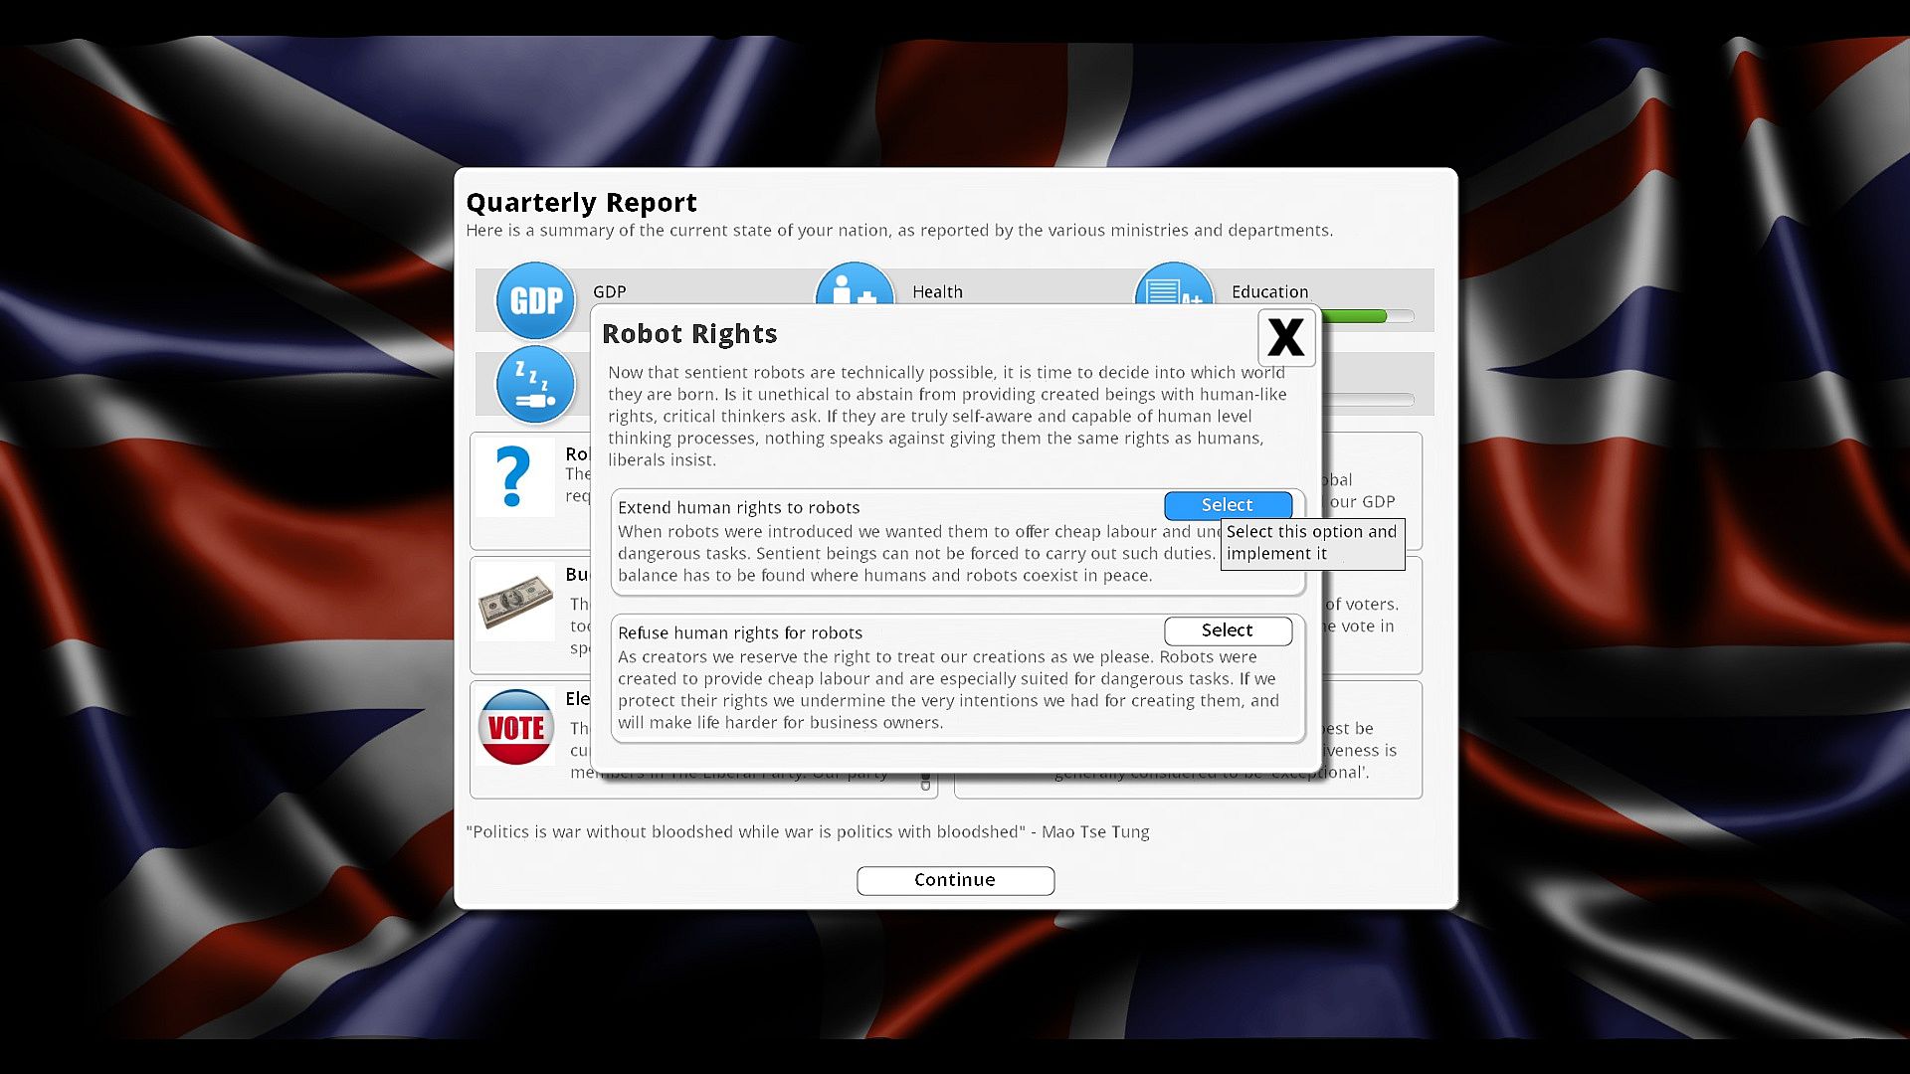Select "Refuse human rights for robots"
Viewport: 1910px width, 1074px height.
click(x=1228, y=630)
